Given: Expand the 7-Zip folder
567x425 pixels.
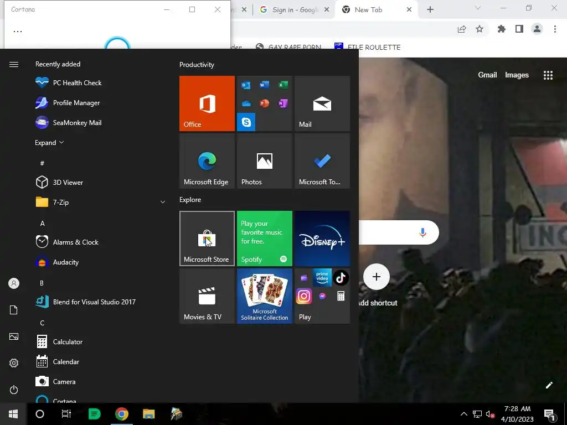Looking at the screenshot, I should tap(101, 202).
